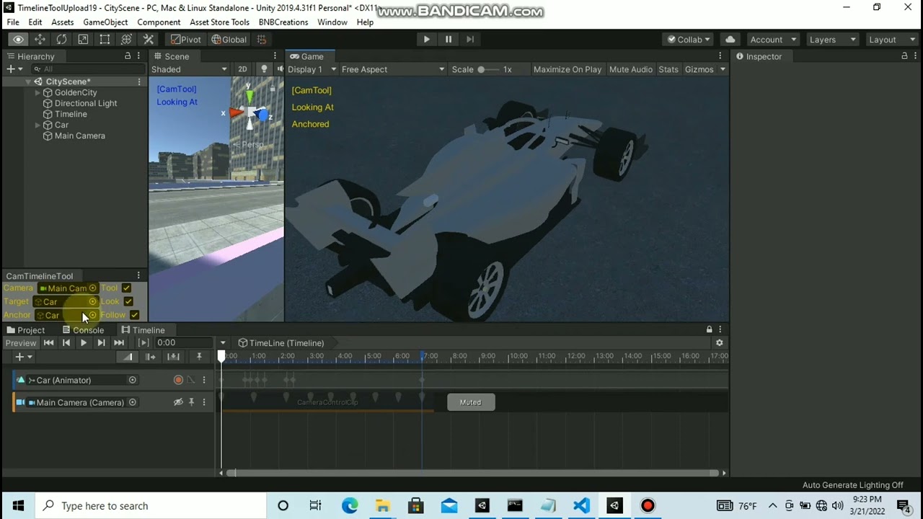Screen dimensions: 923x519
Task: Uncheck the Tool checkbox
Action: (126, 288)
